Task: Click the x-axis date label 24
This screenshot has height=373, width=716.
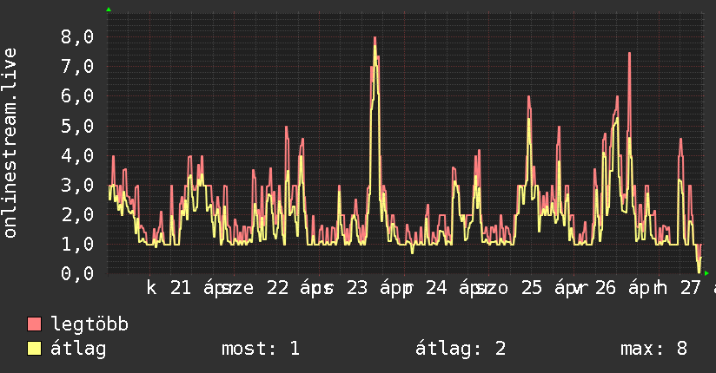Action: pyautogui.click(x=436, y=288)
